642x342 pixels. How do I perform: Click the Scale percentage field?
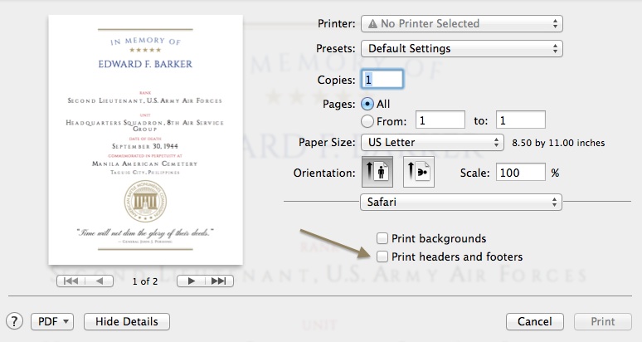521,173
